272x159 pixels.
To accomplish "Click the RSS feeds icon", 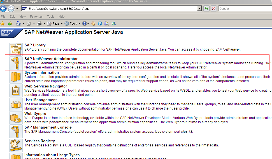I will pyautogui.click(x=29, y=24).
